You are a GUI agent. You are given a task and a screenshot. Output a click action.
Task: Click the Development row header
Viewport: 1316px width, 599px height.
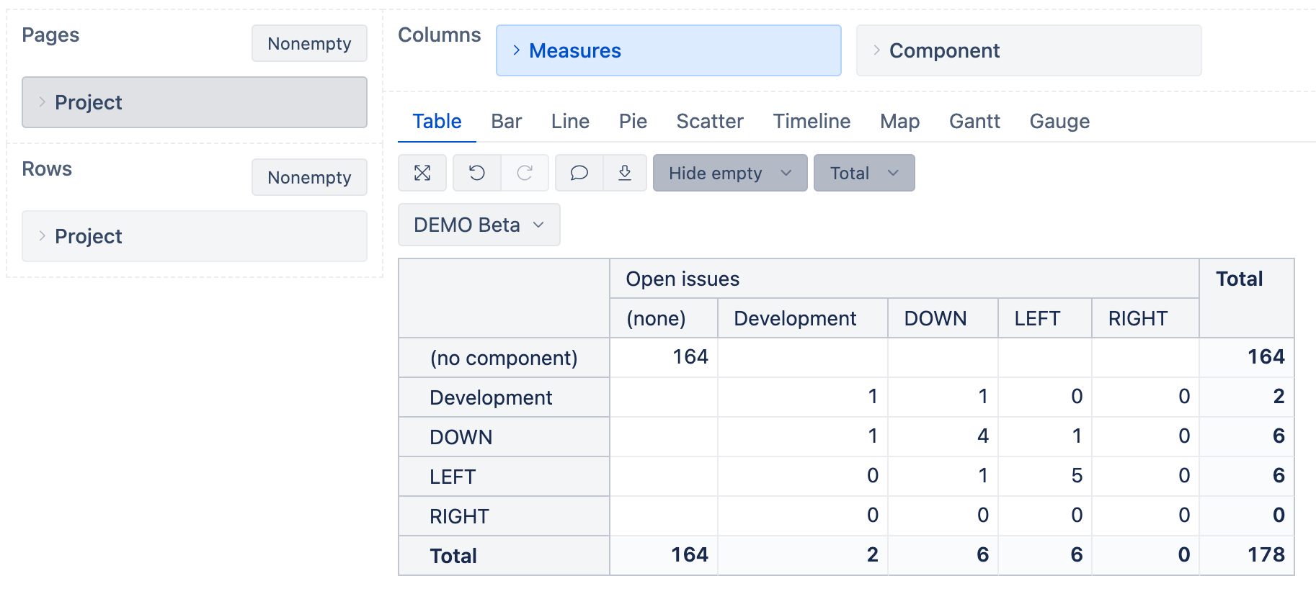point(504,397)
